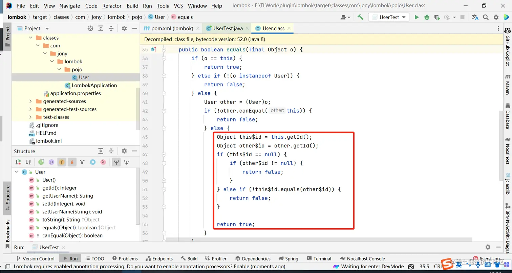512x273 pixels.
Task: Open the VCS menu
Action: coord(178,6)
